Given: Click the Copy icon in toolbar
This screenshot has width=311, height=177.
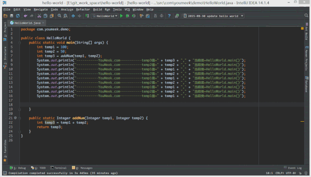Looking at the screenshot, I should pos(45,16).
